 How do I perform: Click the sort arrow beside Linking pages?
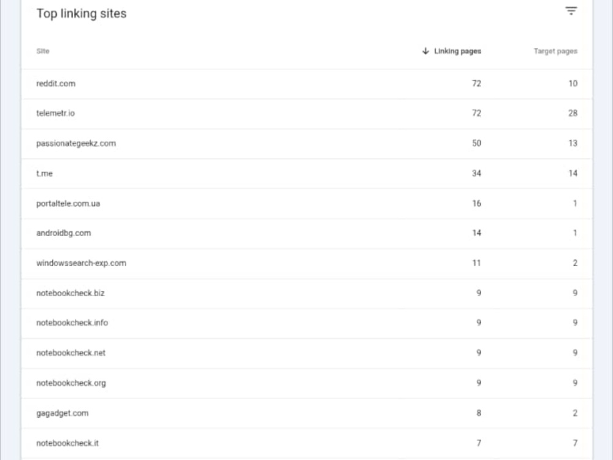426,52
